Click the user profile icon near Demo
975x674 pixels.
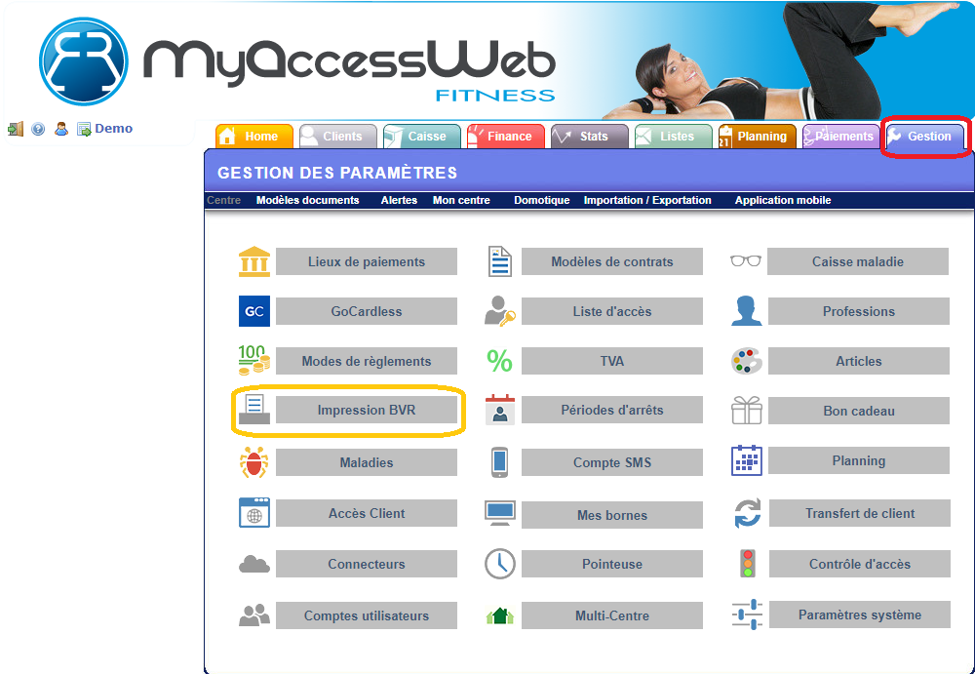60,129
